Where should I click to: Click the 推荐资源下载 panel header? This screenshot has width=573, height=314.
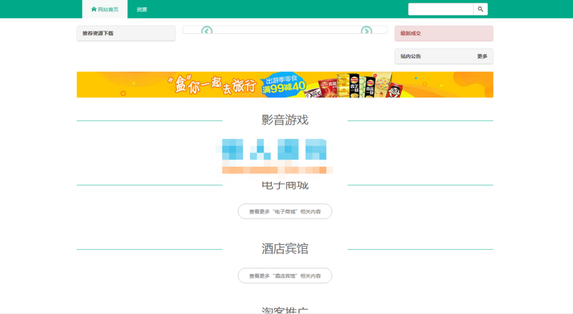coord(126,33)
